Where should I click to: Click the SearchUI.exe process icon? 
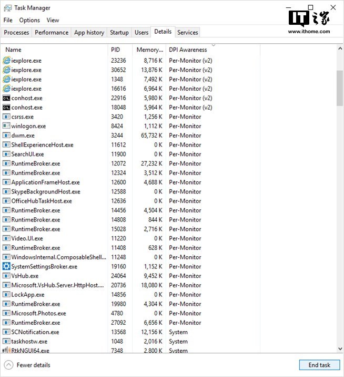pos(6,154)
